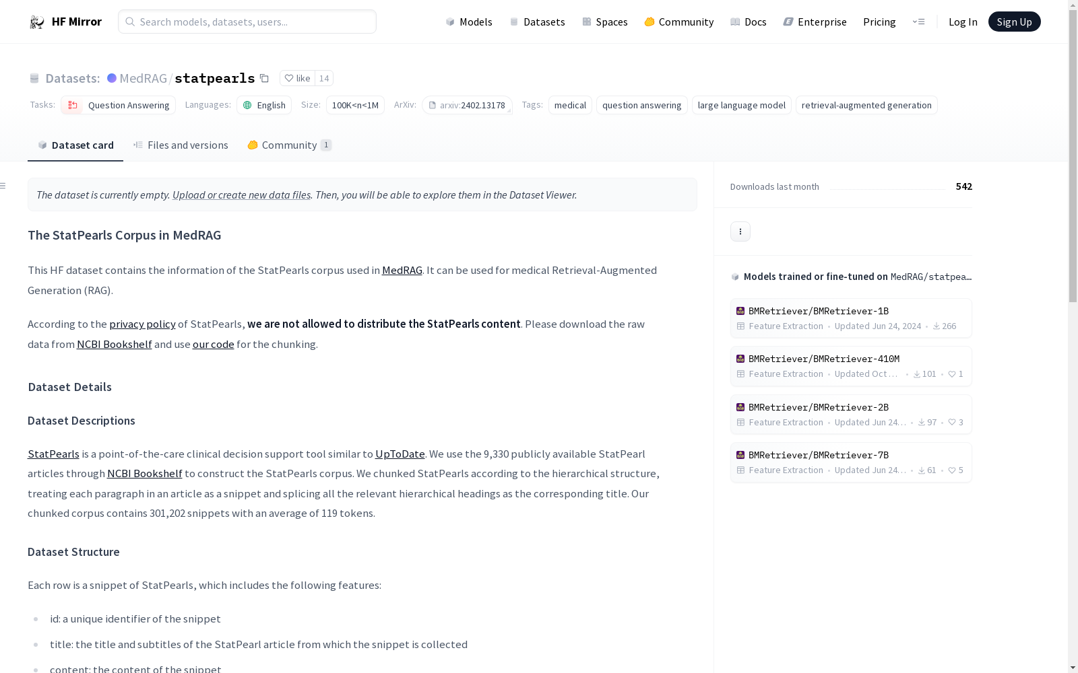
Task: Go to Spaces in the navigation bar
Action: pyautogui.click(x=605, y=22)
